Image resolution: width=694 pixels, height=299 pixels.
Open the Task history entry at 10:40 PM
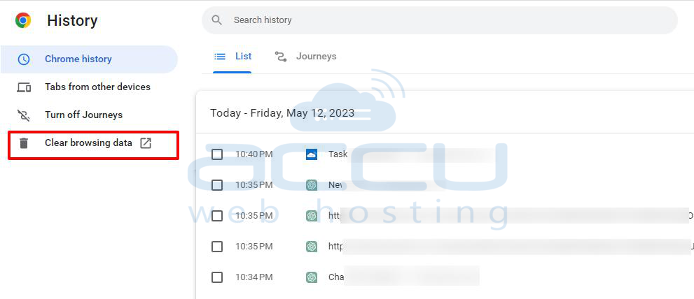point(338,154)
